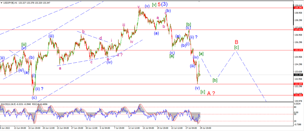Select the red letter B wave label

pos(236,42)
